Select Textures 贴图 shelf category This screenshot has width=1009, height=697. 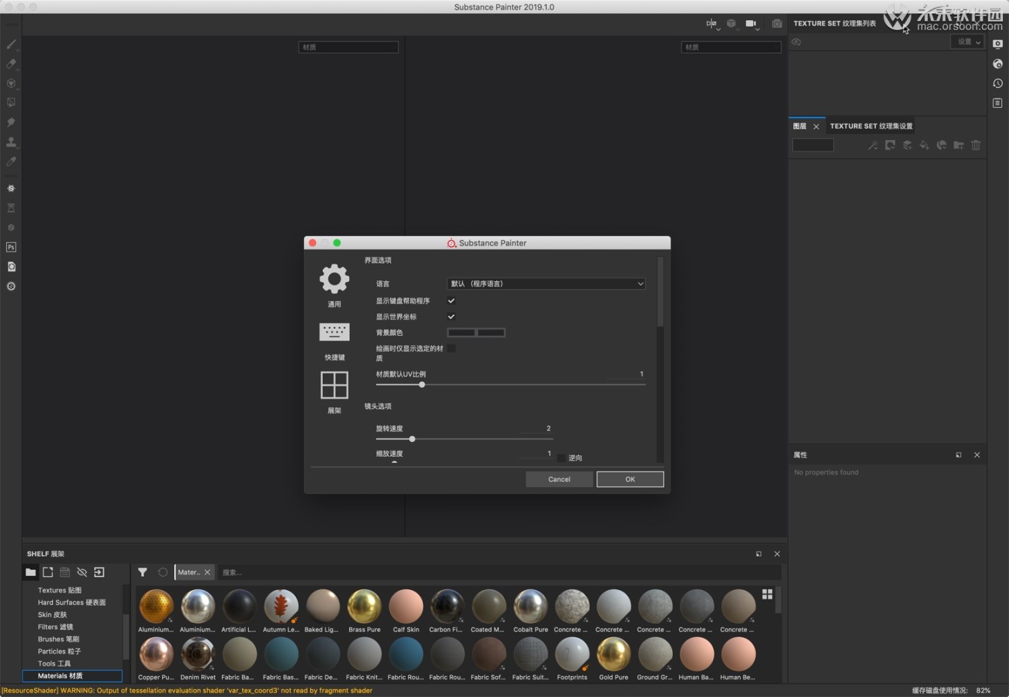60,590
